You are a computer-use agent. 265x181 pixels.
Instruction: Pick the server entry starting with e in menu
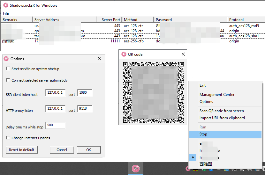[x=225, y=143]
